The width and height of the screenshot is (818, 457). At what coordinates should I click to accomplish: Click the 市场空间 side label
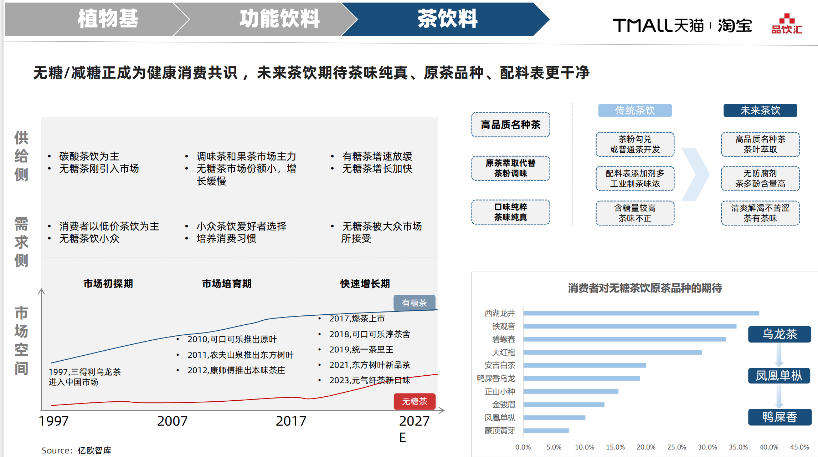21,341
